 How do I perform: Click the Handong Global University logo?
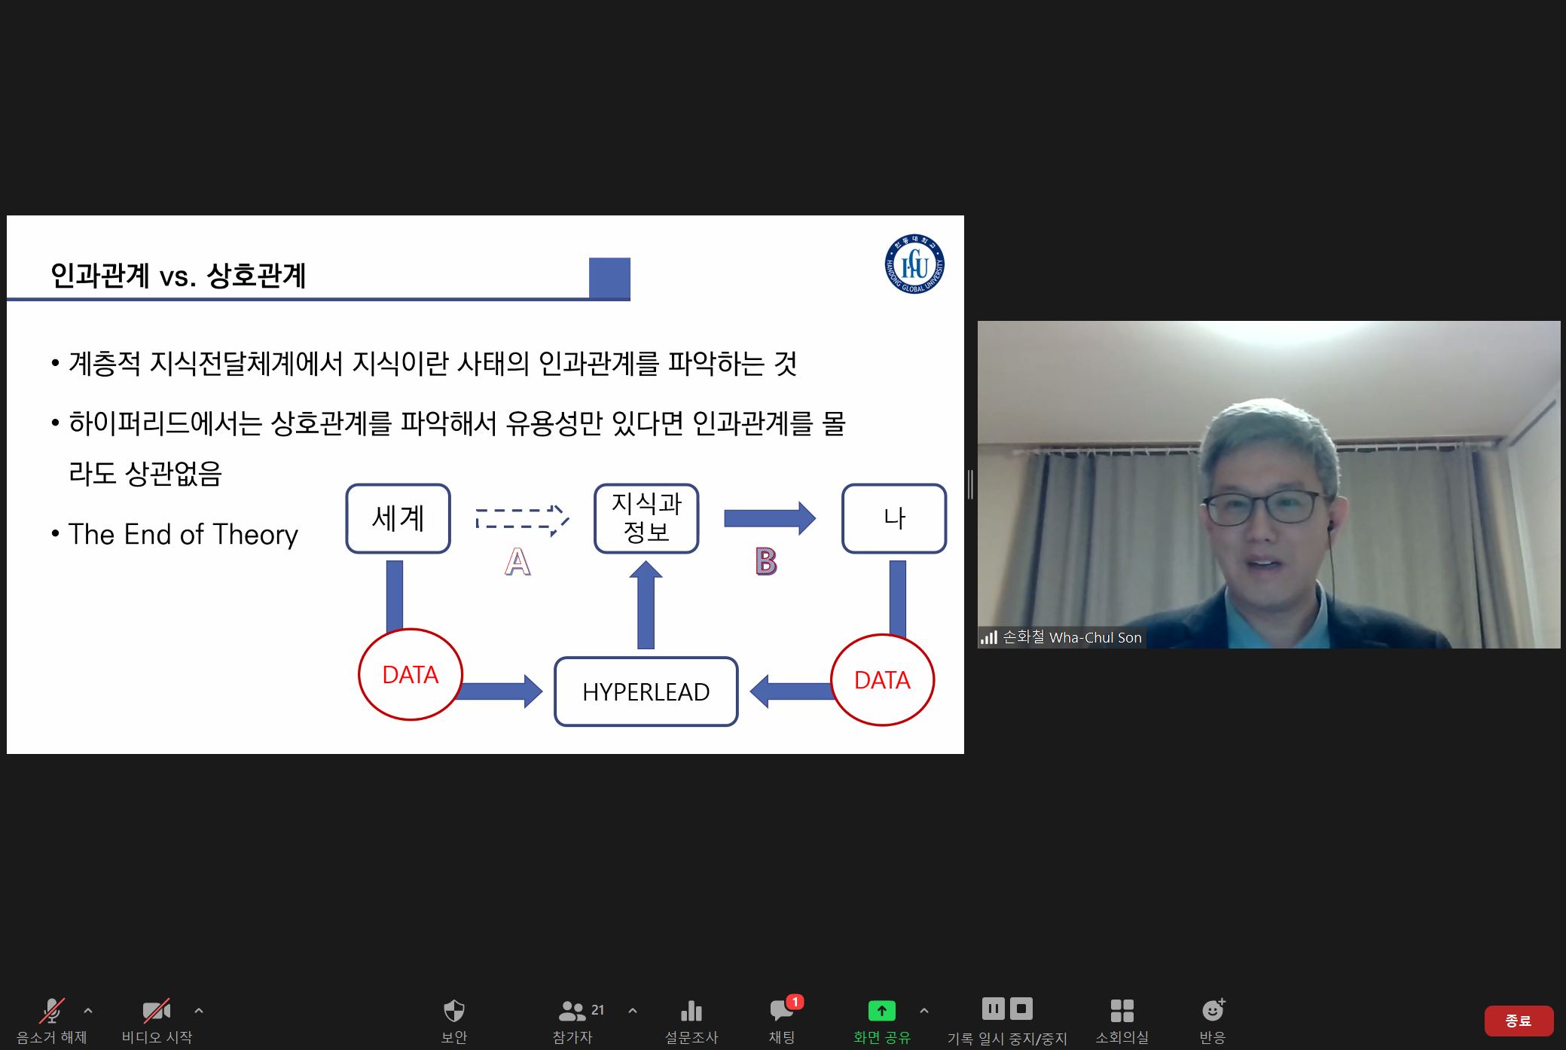point(914,264)
